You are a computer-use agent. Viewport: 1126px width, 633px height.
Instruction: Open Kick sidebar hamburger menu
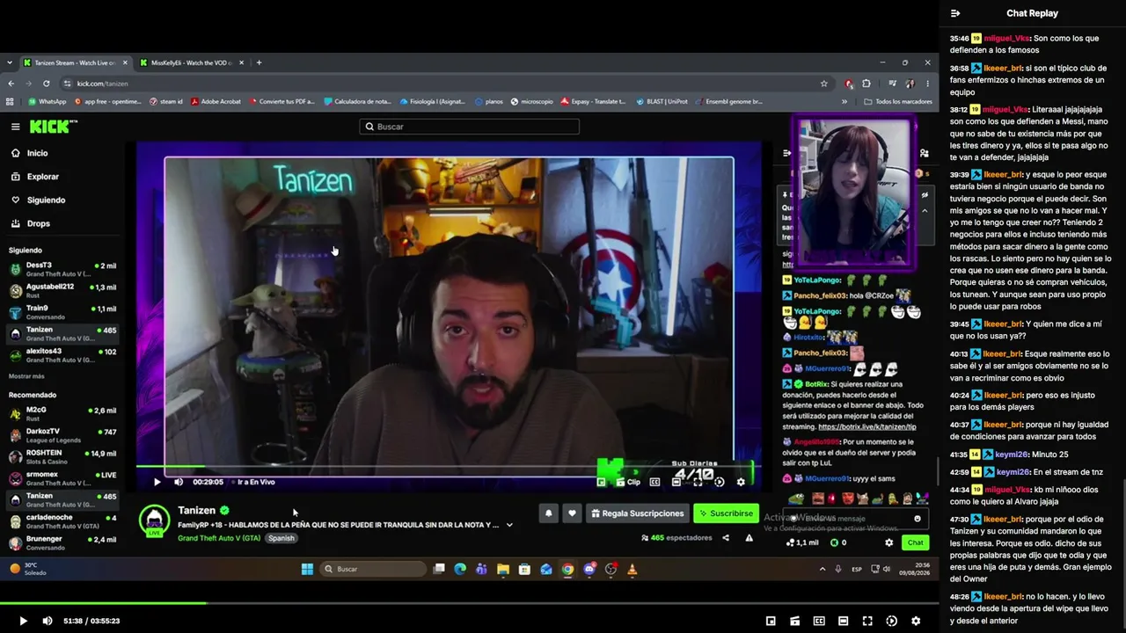15,127
